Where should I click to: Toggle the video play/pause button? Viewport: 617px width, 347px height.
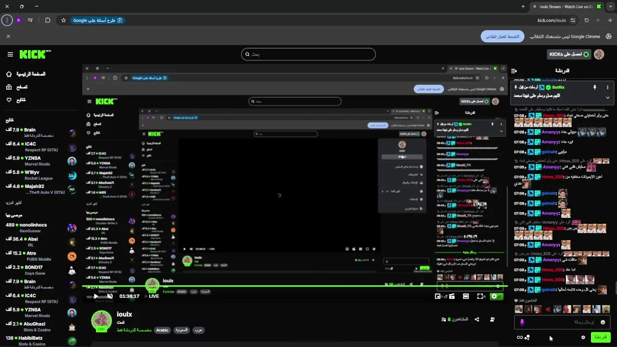[95, 296]
